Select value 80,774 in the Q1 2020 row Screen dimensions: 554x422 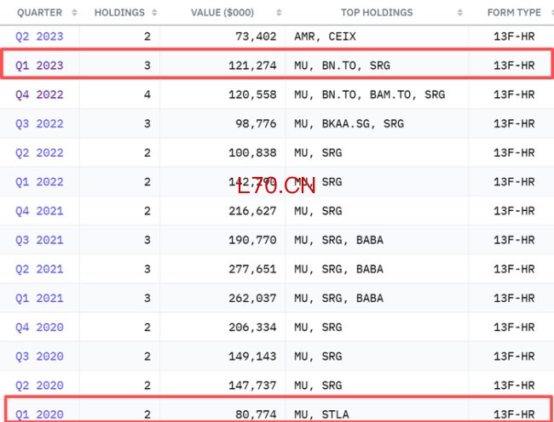coord(256,414)
